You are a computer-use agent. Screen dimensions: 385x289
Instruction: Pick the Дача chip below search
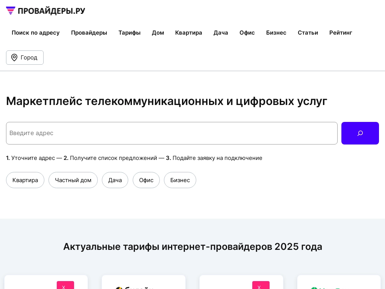(115, 180)
